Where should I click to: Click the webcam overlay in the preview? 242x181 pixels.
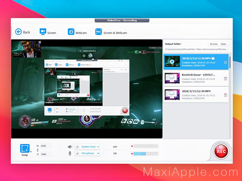click(x=27, y=49)
